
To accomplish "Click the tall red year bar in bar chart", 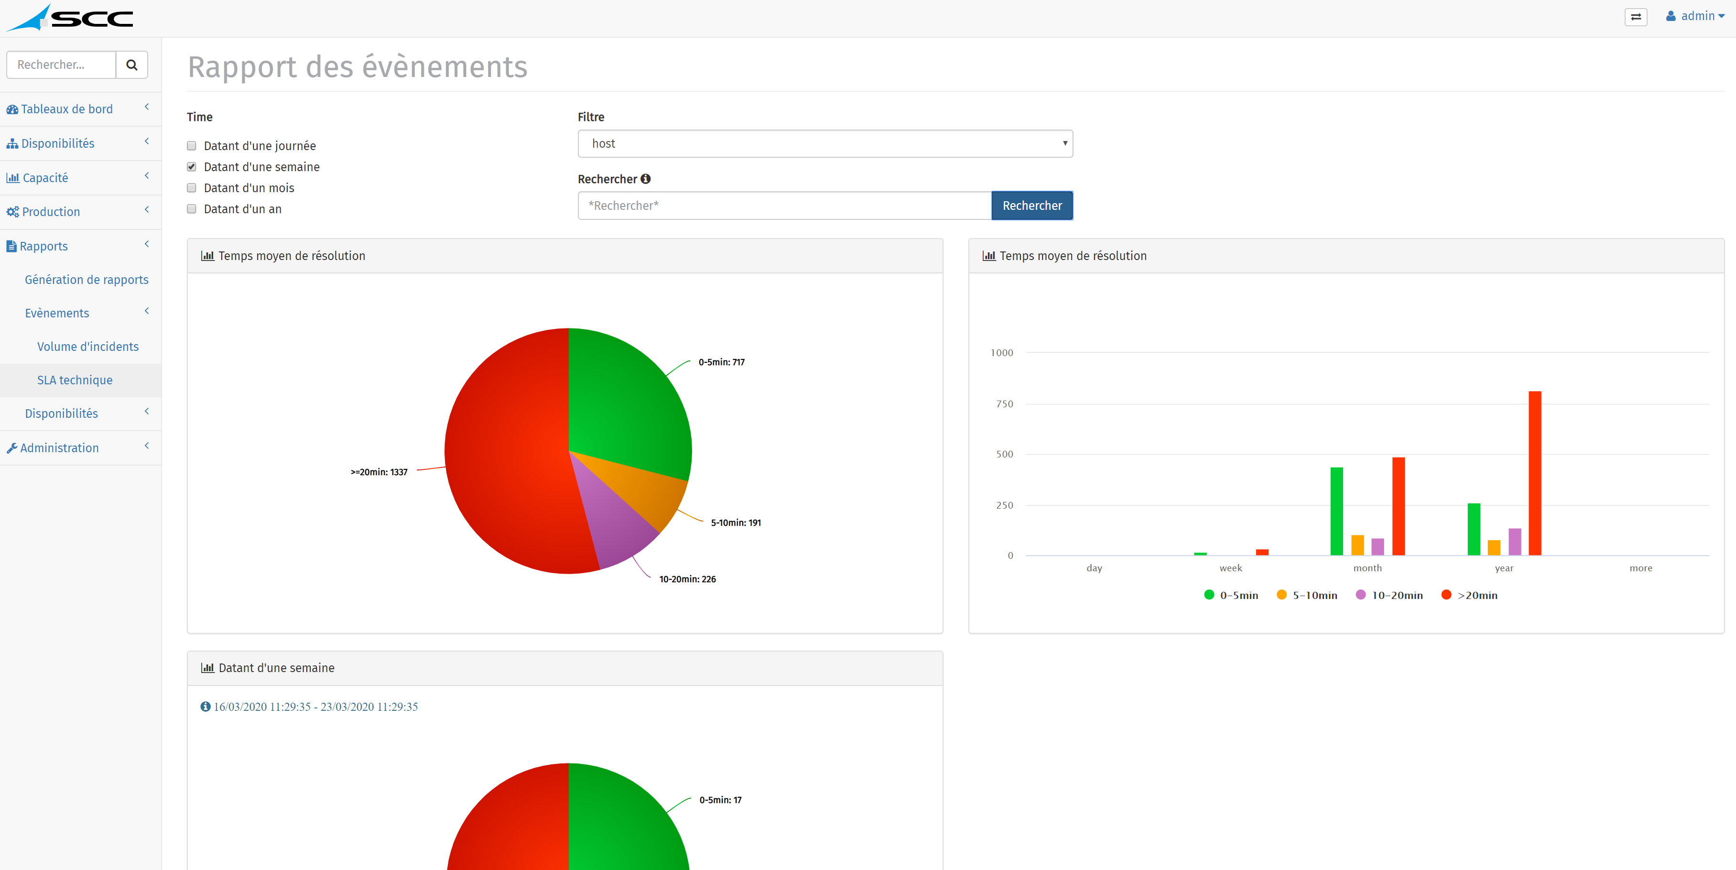I will [x=1534, y=473].
